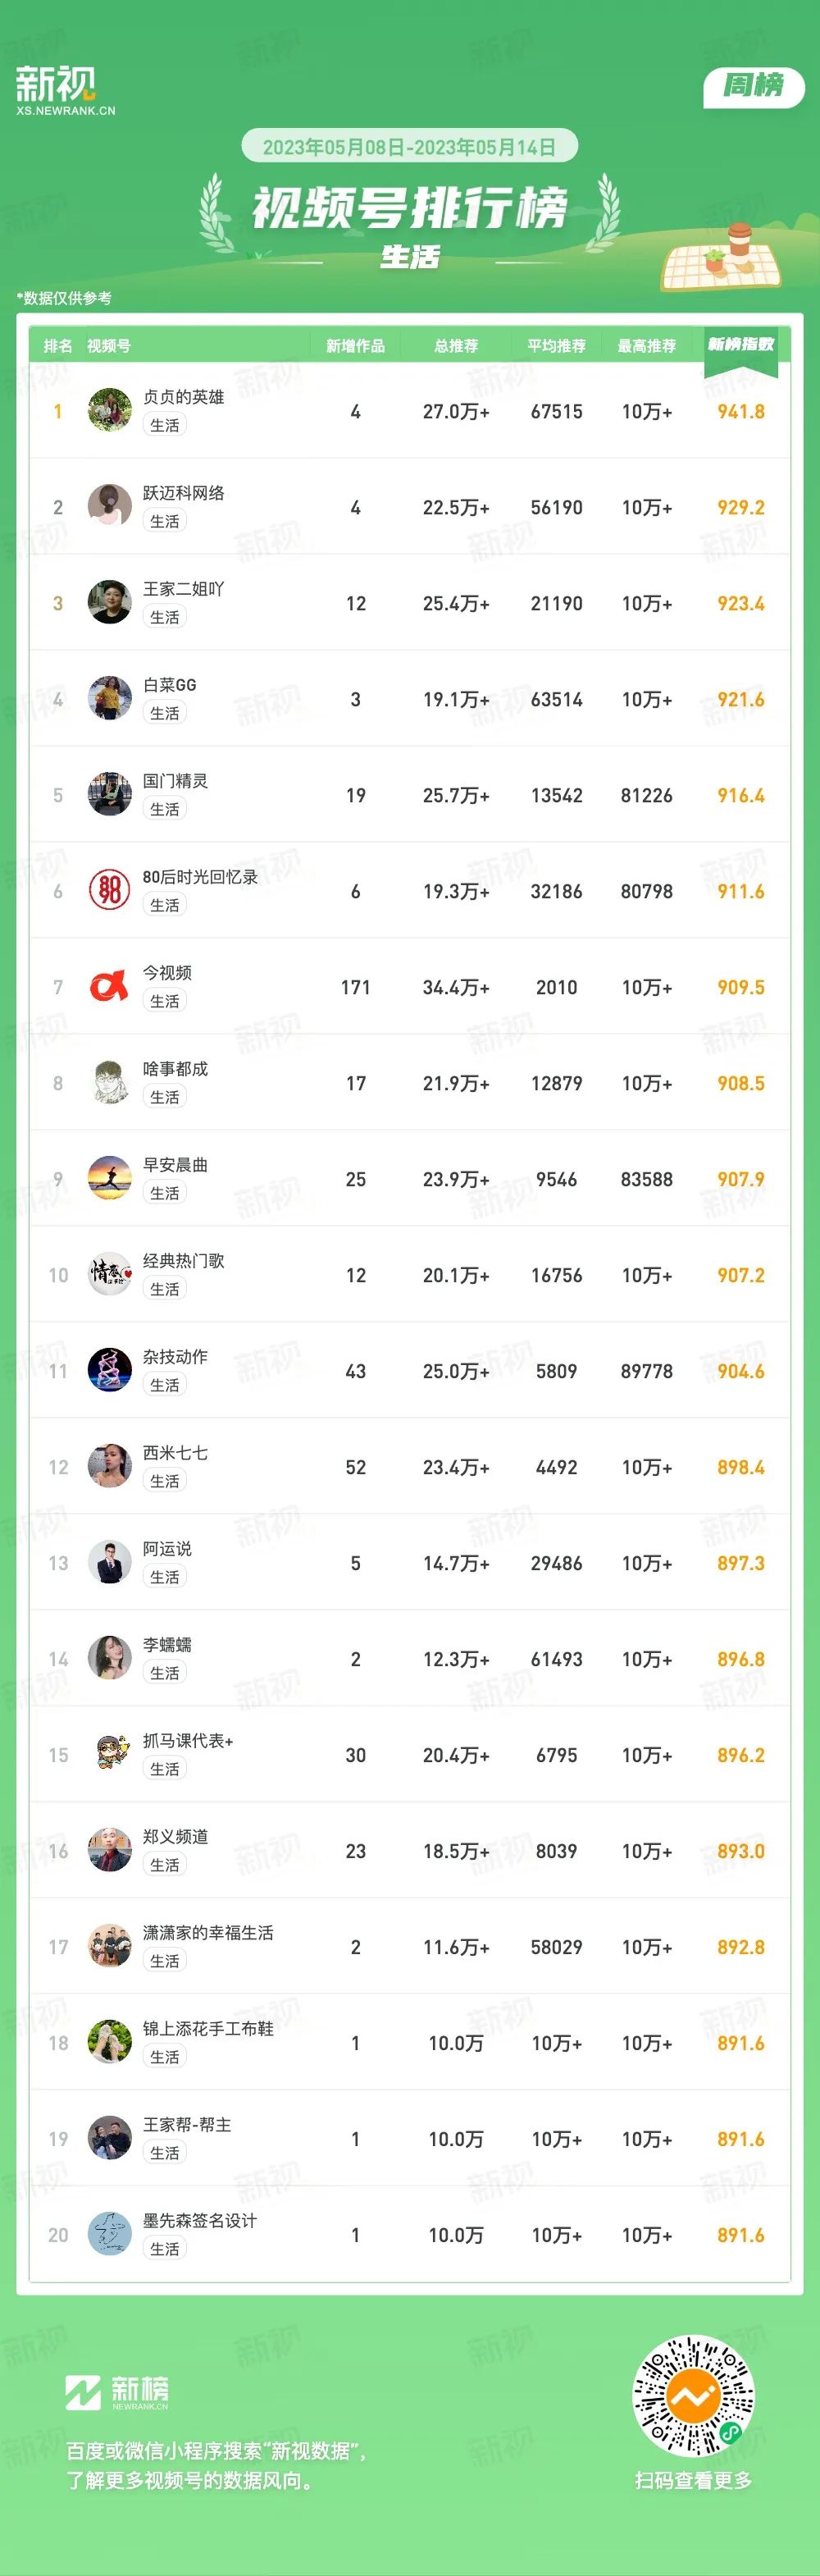Click the QR code image
Image resolution: width=820 pixels, height=2576 pixels.
point(693,2395)
